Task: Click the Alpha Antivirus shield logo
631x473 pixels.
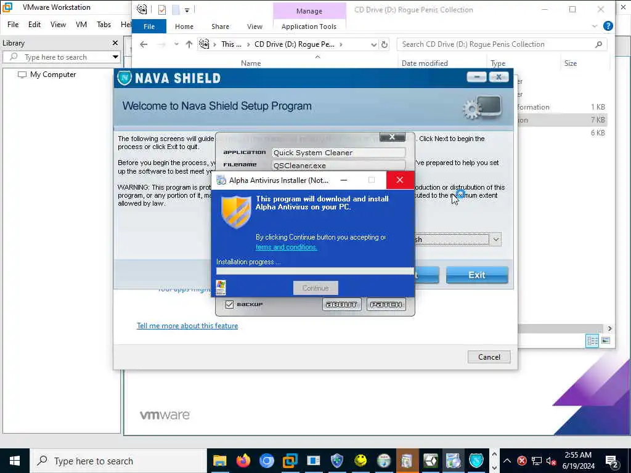Action: click(x=236, y=212)
